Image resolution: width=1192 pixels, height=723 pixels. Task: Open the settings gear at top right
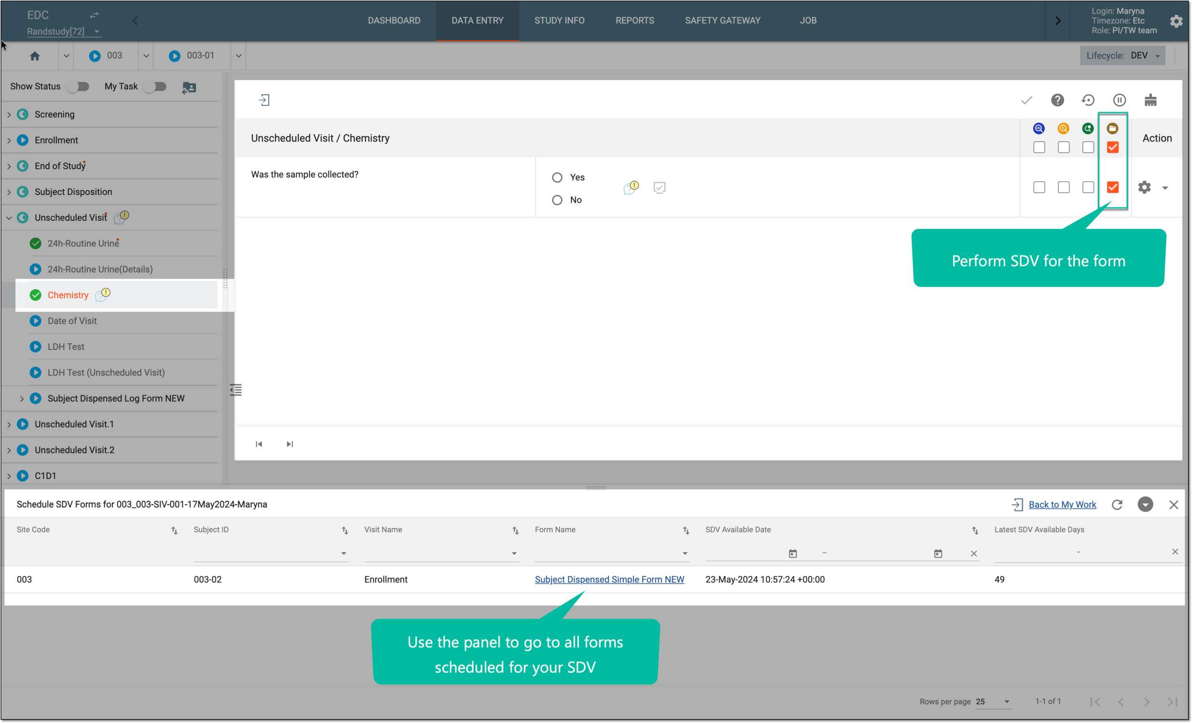1176,21
